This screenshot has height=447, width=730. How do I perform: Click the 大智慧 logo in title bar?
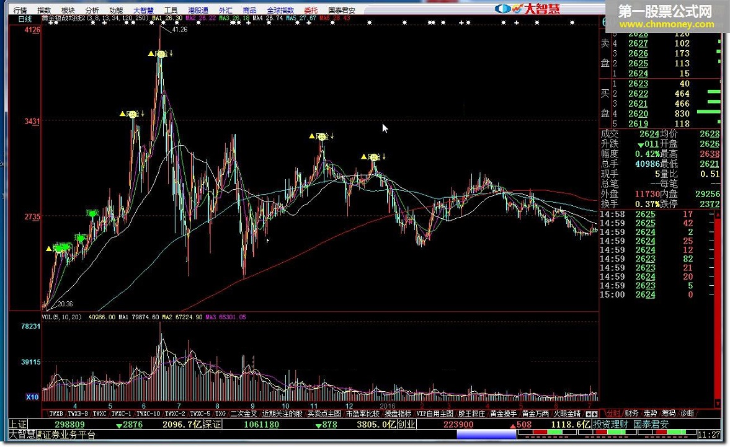point(527,9)
